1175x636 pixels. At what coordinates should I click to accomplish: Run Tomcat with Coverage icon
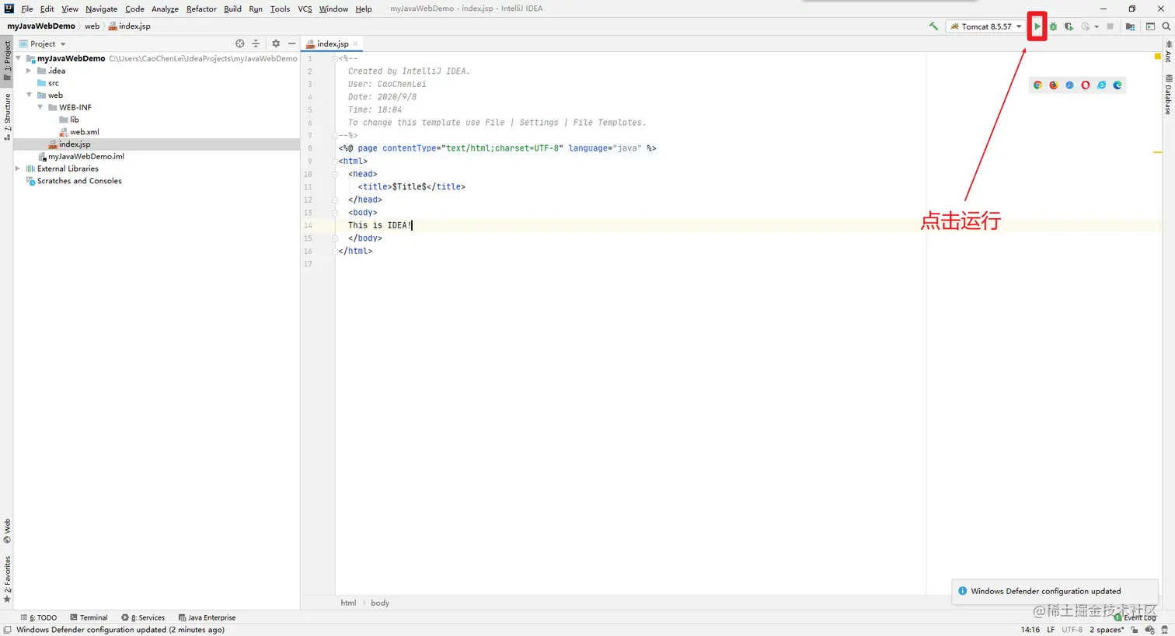coord(1069,26)
